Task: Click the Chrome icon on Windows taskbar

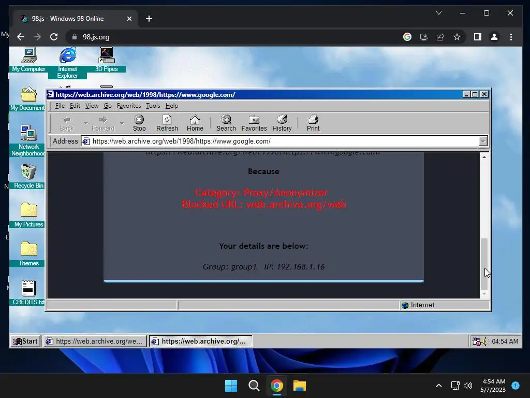Action: (x=276, y=386)
